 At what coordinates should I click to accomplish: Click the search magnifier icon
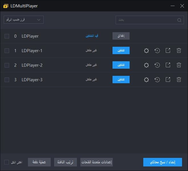point(179,20)
